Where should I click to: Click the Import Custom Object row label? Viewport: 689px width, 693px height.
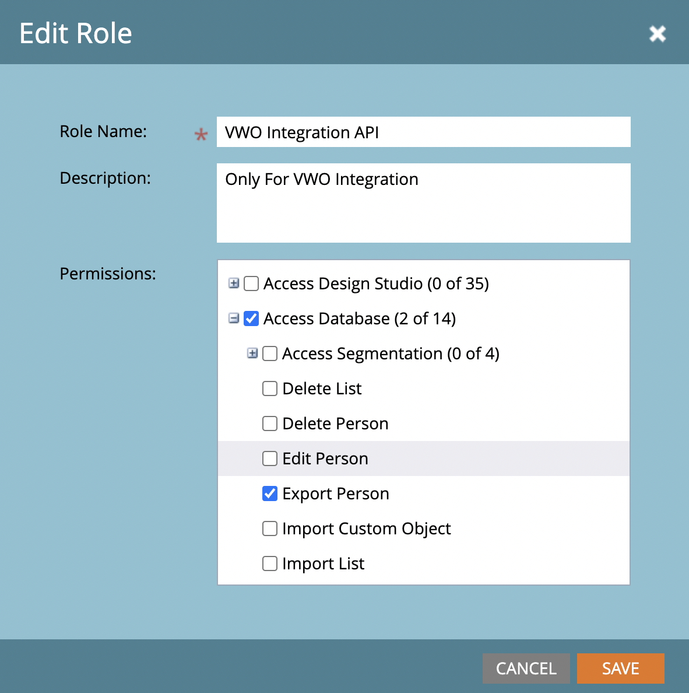click(x=367, y=528)
